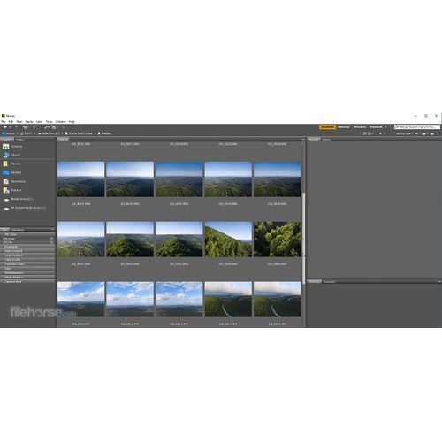The height and width of the screenshot is (442, 442).
Task: Select HP Pocket Media Drive (E:)
Action: tap(28, 208)
